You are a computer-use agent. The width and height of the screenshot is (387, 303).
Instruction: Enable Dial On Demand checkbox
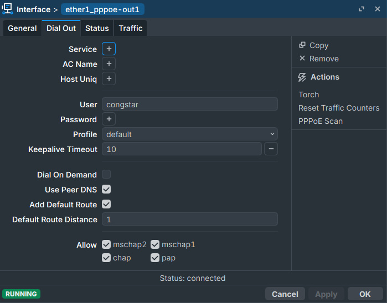[x=106, y=175]
